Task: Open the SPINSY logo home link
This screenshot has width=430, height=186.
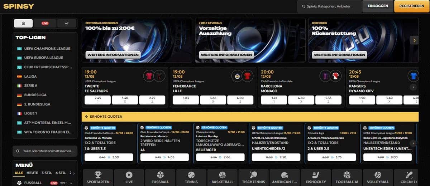Action: (19, 6)
